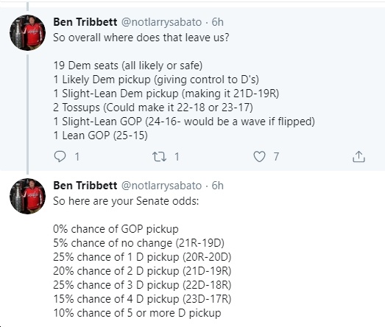
Task: Click the reply count 1
Action: point(77,156)
